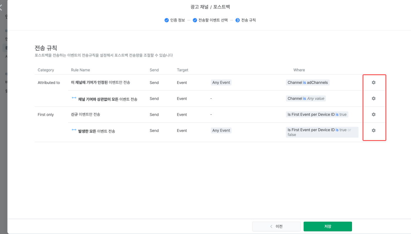Click the rule name 이 채널에 기여가 인정된 이벤트만 전송

[x=100, y=82]
